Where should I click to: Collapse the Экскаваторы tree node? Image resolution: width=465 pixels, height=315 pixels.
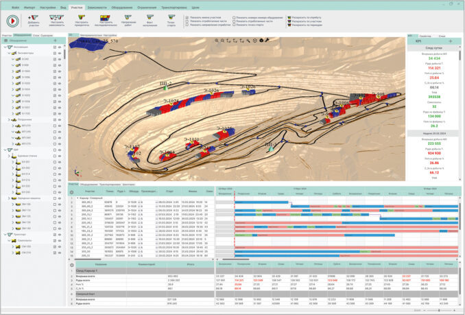pyautogui.click(x=9, y=53)
